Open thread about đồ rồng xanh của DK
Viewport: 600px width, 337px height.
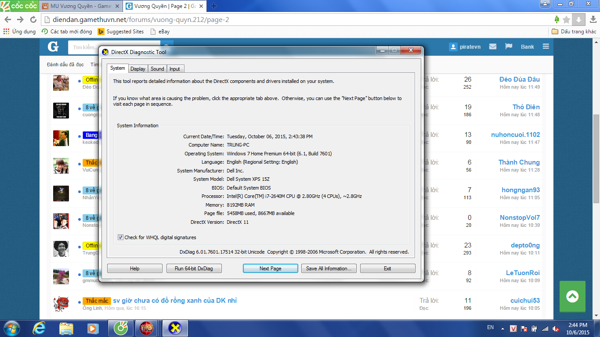click(175, 301)
